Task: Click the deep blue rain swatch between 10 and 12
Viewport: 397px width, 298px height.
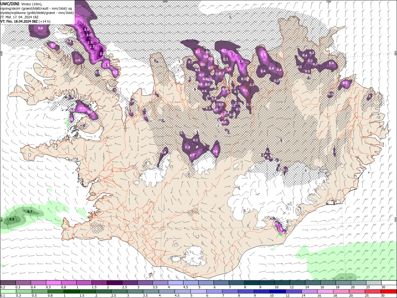Action: (278, 291)
